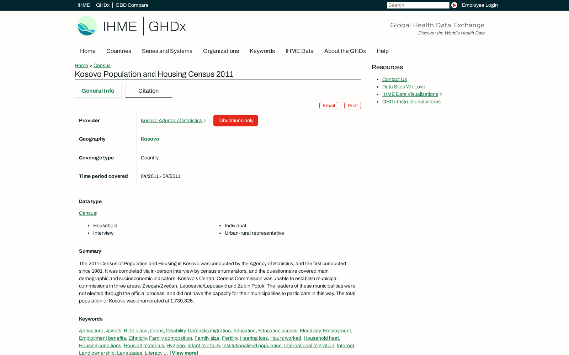Image resolution: width=569 pixels, height=355 pixels.
Task: Open the Hours worked keyword
Action: tap(286, 338)
